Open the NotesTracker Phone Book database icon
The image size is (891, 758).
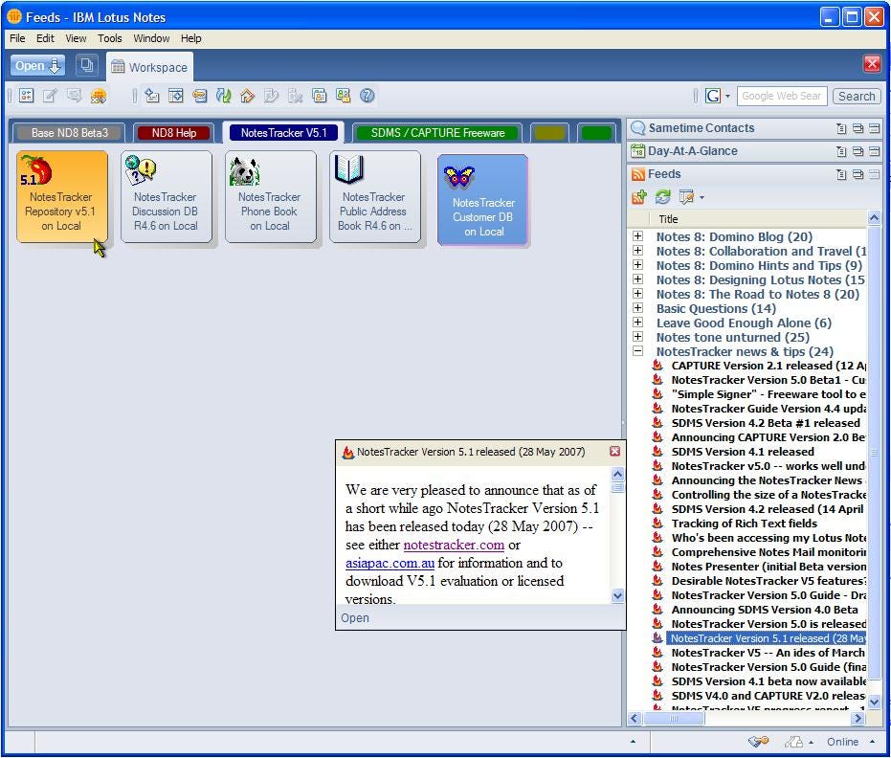tap(270, 196)
